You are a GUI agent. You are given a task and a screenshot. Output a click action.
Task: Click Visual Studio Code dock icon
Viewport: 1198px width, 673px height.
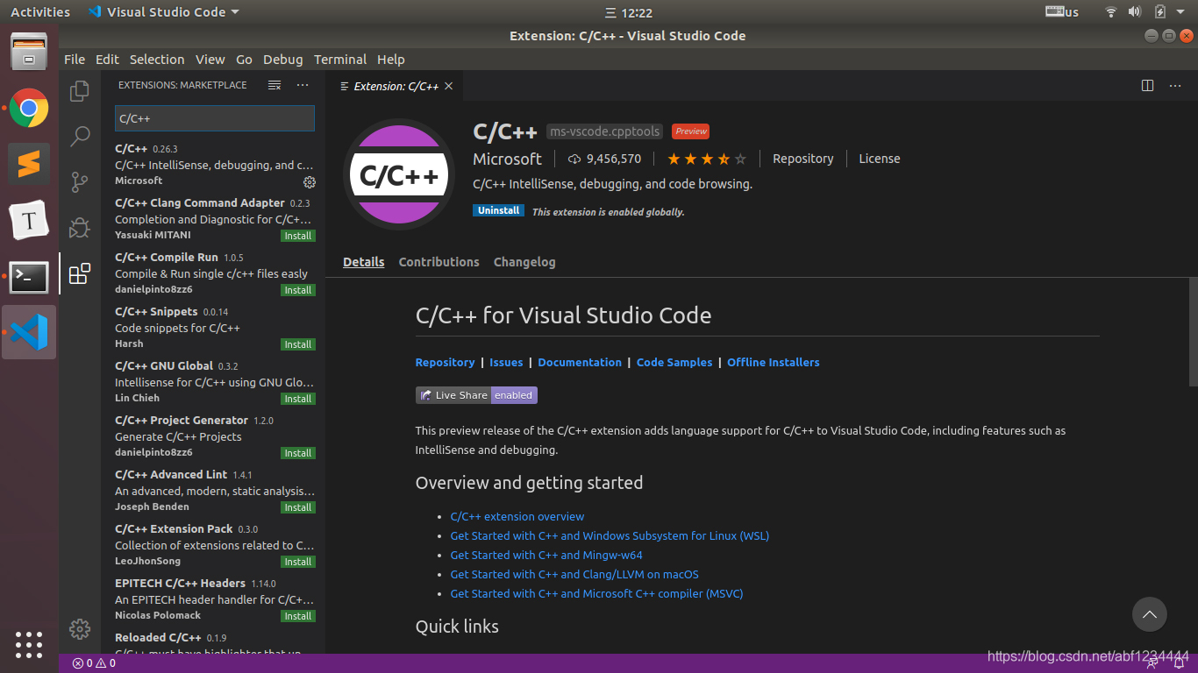click(29, 332)
